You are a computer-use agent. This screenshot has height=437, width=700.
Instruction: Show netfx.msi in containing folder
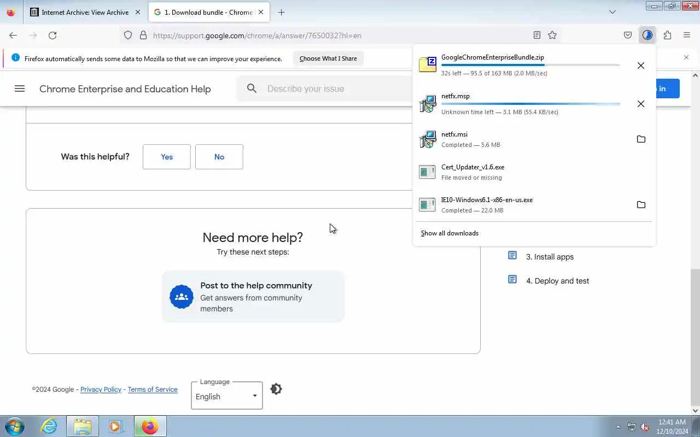(641, 139)
